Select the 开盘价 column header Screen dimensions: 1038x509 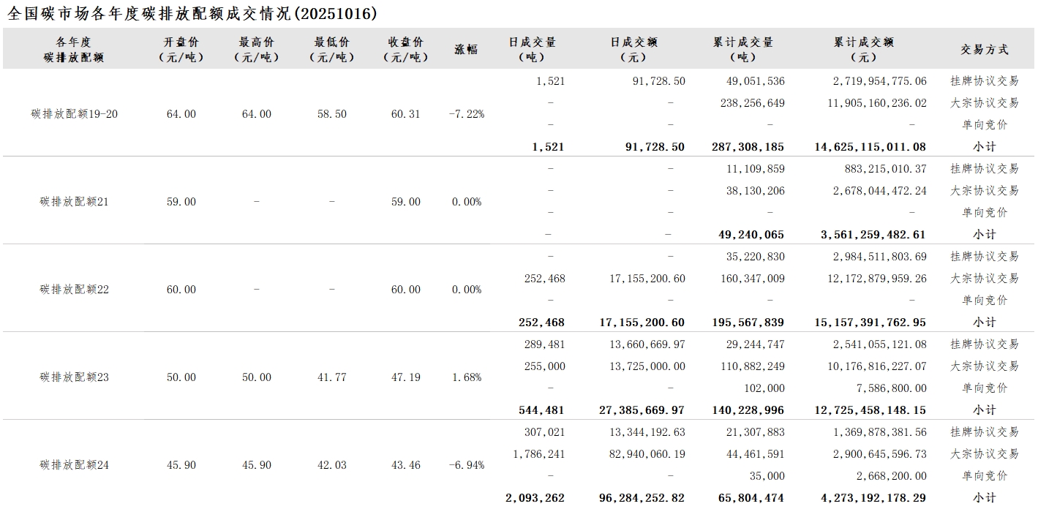(181, 50)
